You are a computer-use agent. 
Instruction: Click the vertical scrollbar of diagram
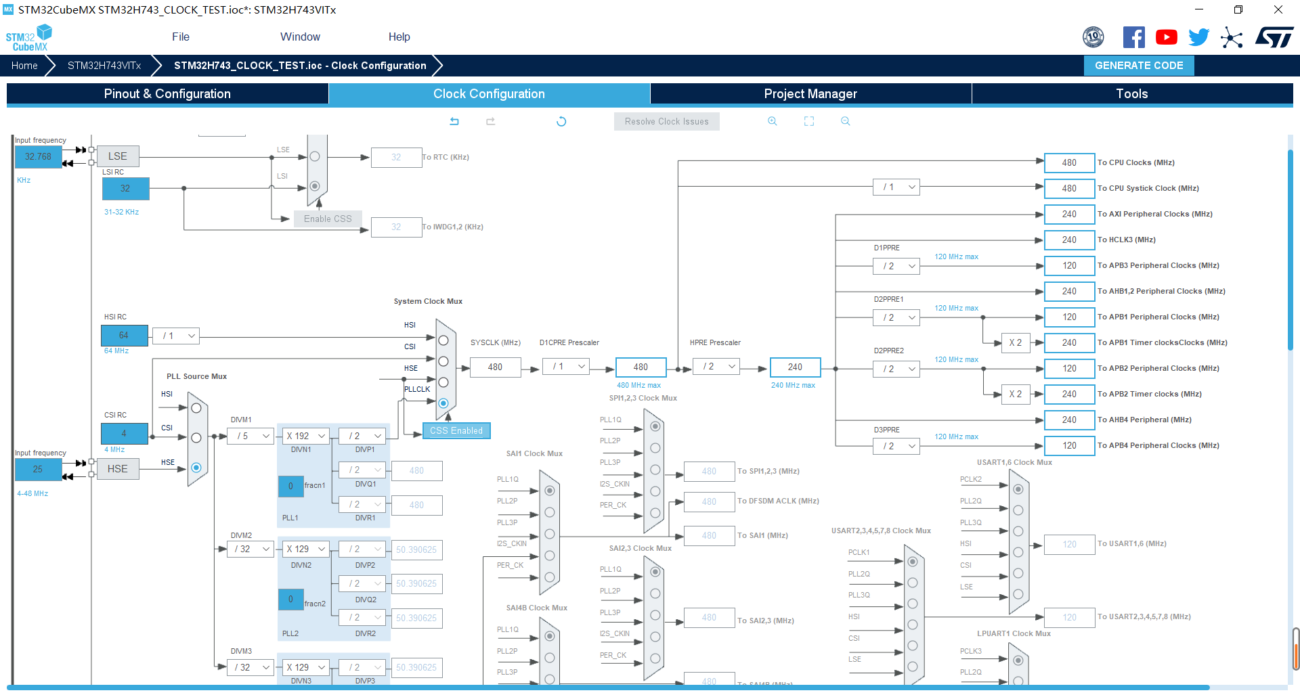coord(1291,250)
